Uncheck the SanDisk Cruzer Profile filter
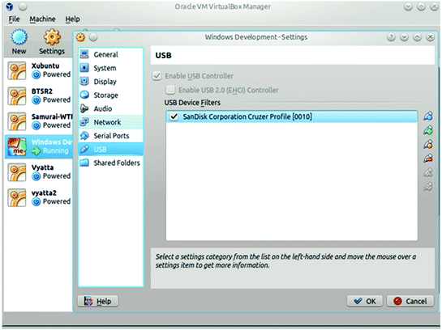 (x=174, y=116)
